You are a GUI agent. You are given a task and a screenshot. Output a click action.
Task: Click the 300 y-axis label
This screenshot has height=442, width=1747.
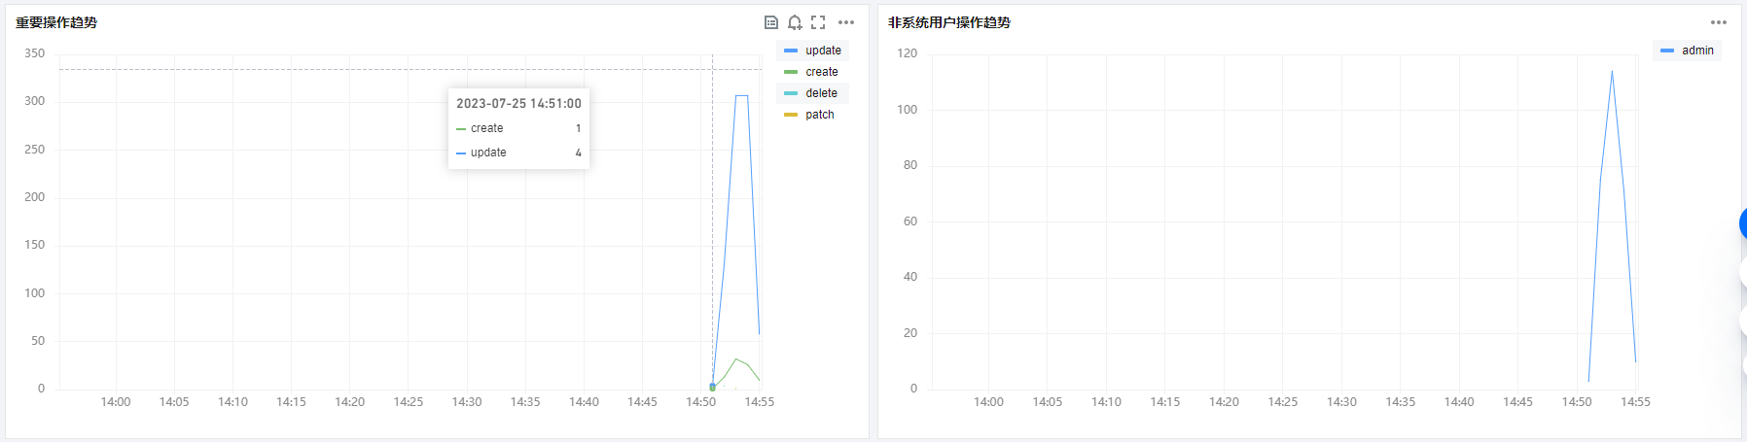point(35,101)
